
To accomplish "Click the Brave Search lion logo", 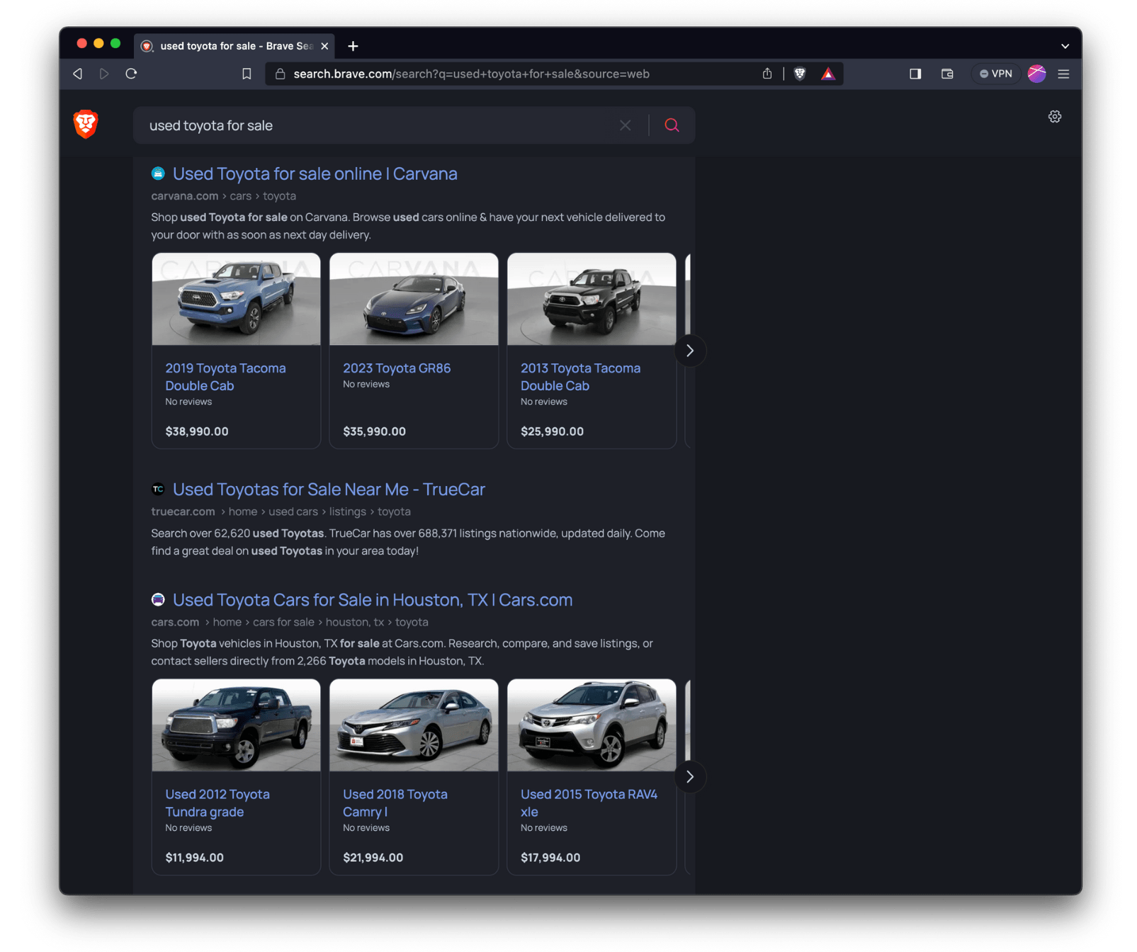I will [x=86, y=125].
